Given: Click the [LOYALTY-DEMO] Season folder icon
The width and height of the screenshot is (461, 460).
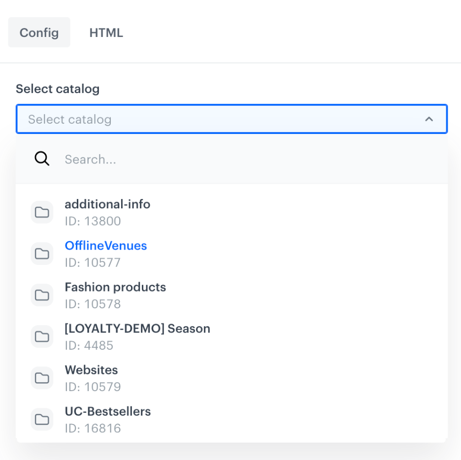Looking at the screenshot, I should point(42,336).
